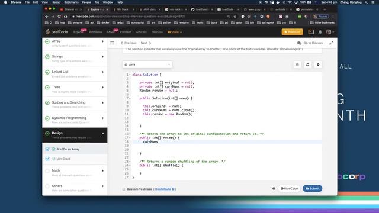Expand the Sorting and Searching chapter

102,102
